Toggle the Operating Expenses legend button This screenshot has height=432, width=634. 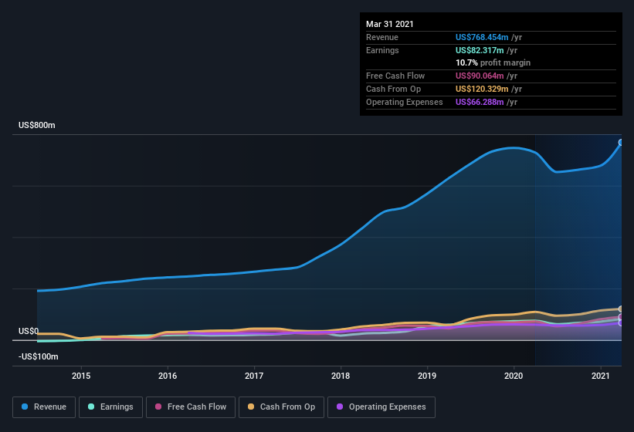381,407
